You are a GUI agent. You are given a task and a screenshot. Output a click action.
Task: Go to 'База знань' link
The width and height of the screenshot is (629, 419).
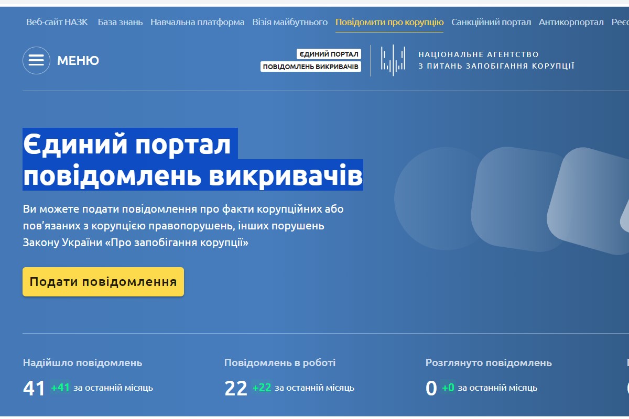tap(120, 22)
